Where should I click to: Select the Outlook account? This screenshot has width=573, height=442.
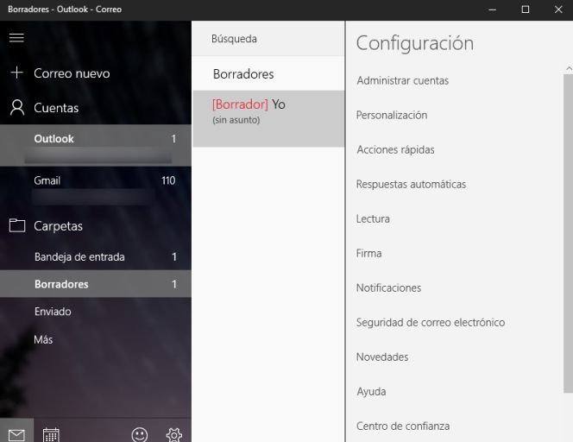96,145
